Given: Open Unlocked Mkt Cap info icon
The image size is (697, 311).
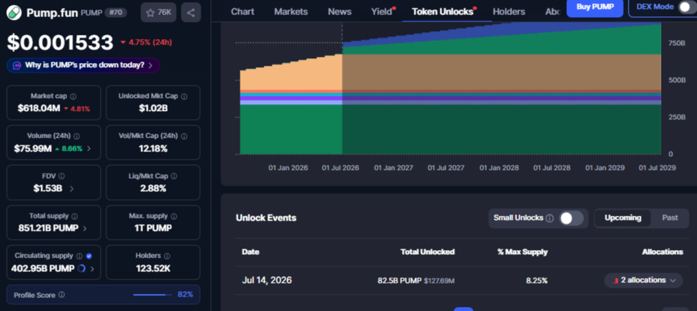Looking at the screenshot, I should (184, 96).
